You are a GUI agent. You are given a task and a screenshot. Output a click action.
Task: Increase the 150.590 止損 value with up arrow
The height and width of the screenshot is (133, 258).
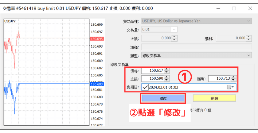(x=166, y=77)
